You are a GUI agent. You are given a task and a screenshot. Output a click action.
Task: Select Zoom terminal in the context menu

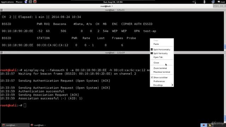coord(160,68)
